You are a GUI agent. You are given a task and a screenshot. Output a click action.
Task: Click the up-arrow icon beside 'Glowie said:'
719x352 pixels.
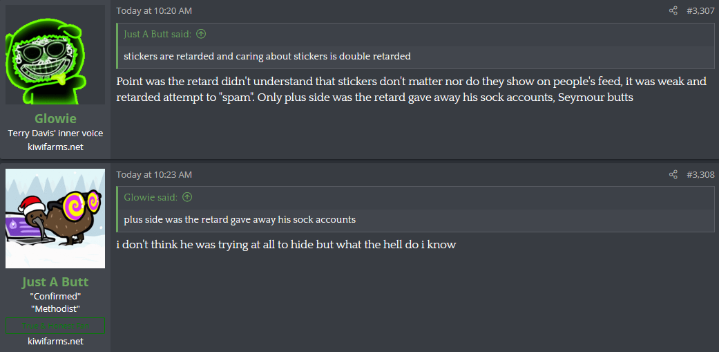click(187, 197)
